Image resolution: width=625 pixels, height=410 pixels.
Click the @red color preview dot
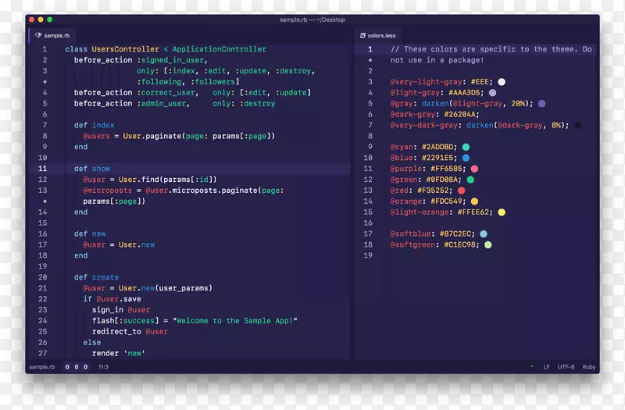461,191
